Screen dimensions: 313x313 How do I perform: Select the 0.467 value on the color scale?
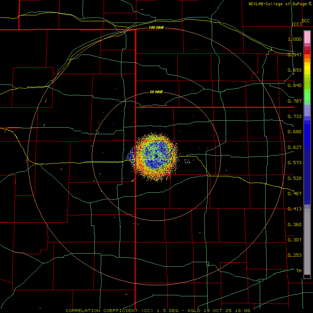295,194
